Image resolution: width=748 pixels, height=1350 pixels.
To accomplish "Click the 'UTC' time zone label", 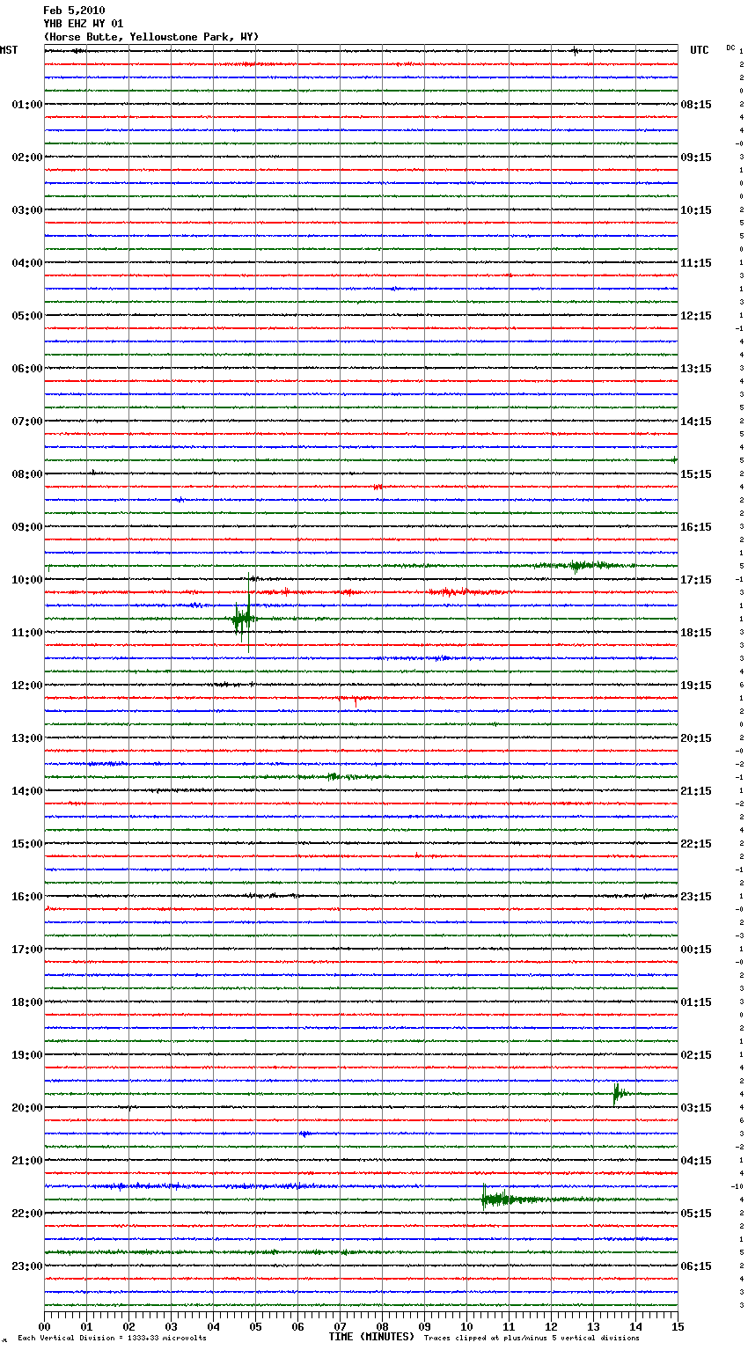I will pos(700,50).
